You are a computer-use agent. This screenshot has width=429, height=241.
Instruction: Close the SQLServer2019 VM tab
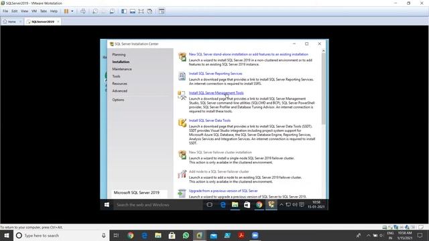(58, 21)
